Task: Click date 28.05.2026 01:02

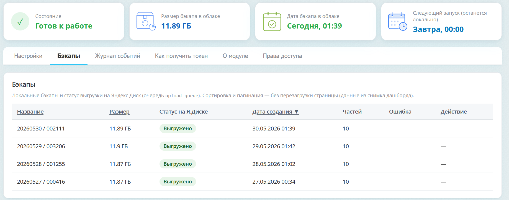Action: (x=274, y=164)
